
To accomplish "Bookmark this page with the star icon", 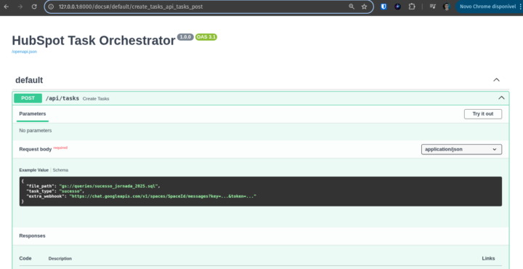I will pyautogui.click(x=364, y=7).
